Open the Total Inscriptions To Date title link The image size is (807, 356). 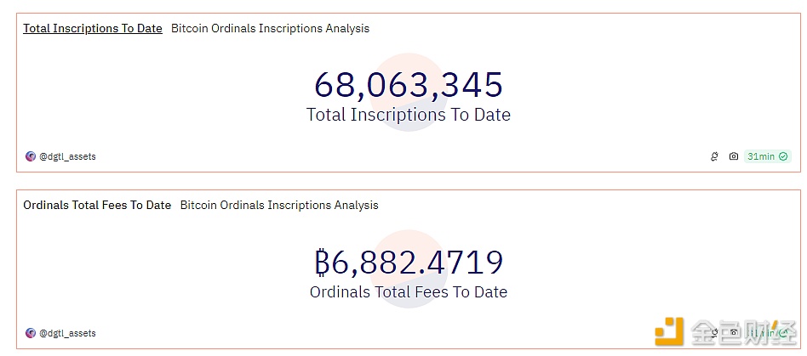[x=92, y=28]
